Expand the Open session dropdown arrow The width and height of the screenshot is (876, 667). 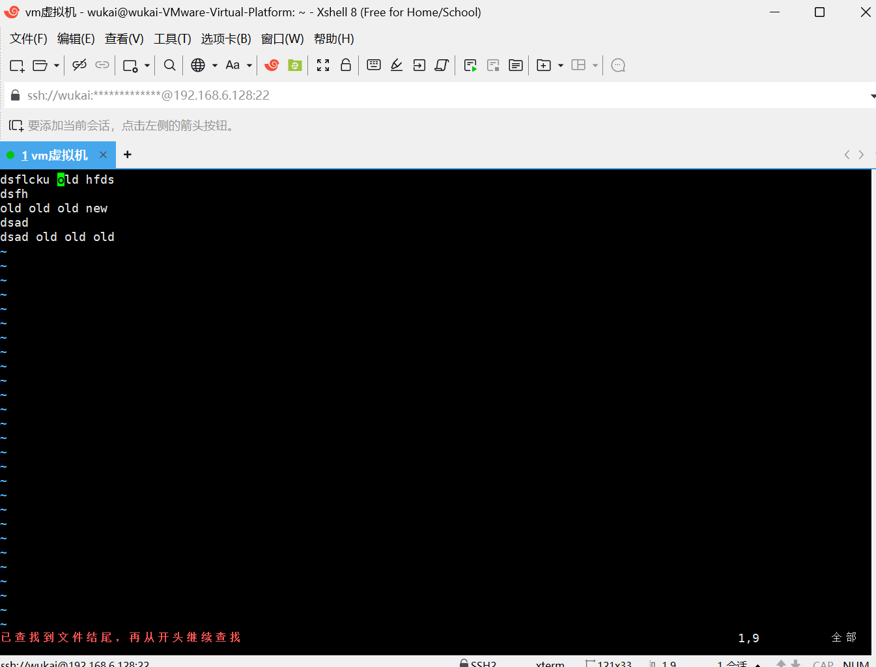pyautogui.click(x=57, y=65)
